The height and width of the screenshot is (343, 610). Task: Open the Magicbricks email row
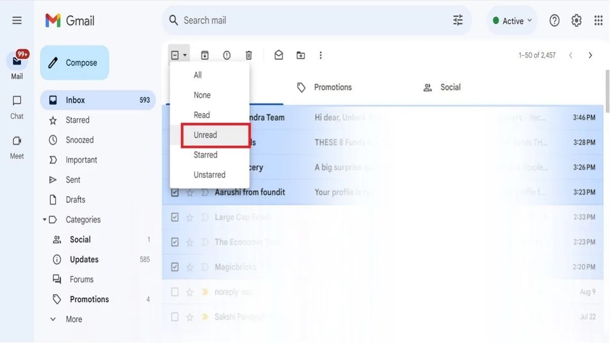[x=383, y=267]
